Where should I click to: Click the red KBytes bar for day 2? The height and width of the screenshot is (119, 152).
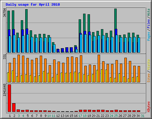(14, 108)
